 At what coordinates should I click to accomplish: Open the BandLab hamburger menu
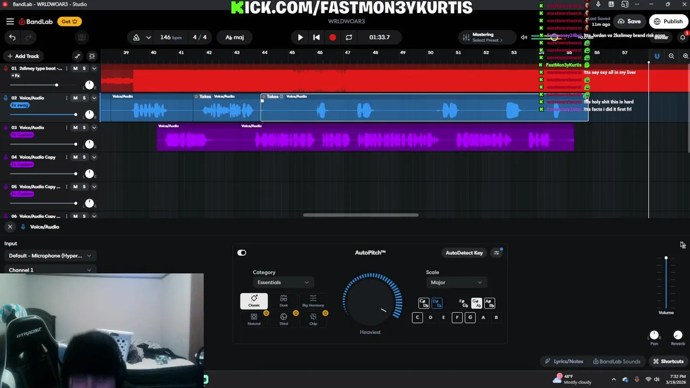[10, 22]
